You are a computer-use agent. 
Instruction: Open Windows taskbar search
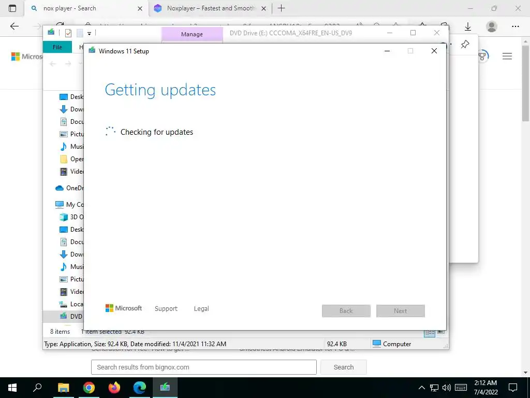tap(37, 388)
